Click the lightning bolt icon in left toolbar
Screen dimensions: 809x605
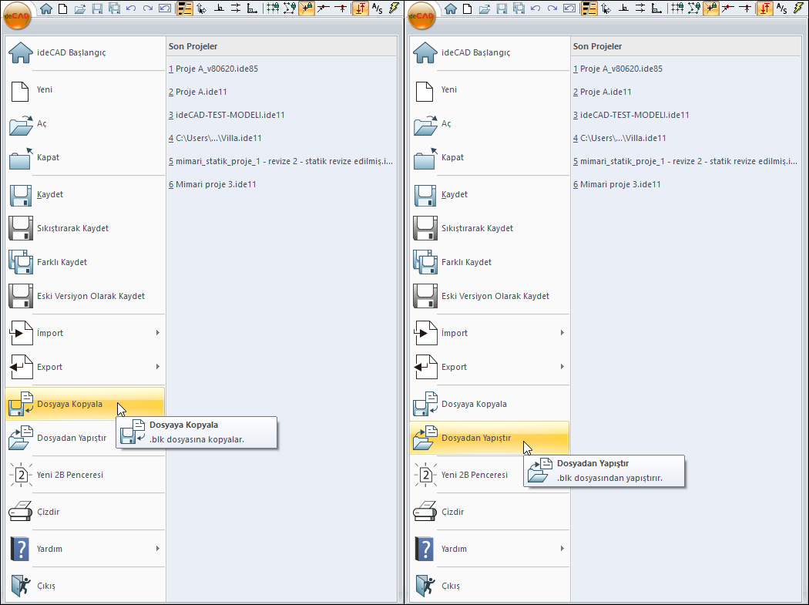[394, 8]
